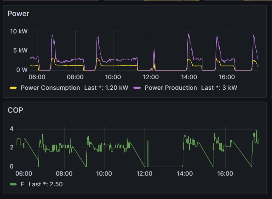The image size is (272, 199).
Task: Click the Last *: 1.20 kW value
Action: [106, 88]
